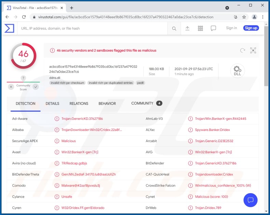Click the VirusTotal logo icon
Viewport: 270px width, 215px height.
(x=9, y=28)
